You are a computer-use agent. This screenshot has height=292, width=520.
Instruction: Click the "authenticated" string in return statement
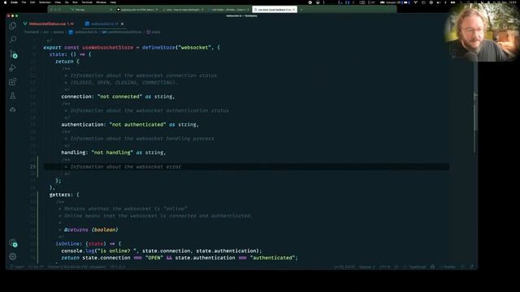pyautogui.click(x=272, y=258)
